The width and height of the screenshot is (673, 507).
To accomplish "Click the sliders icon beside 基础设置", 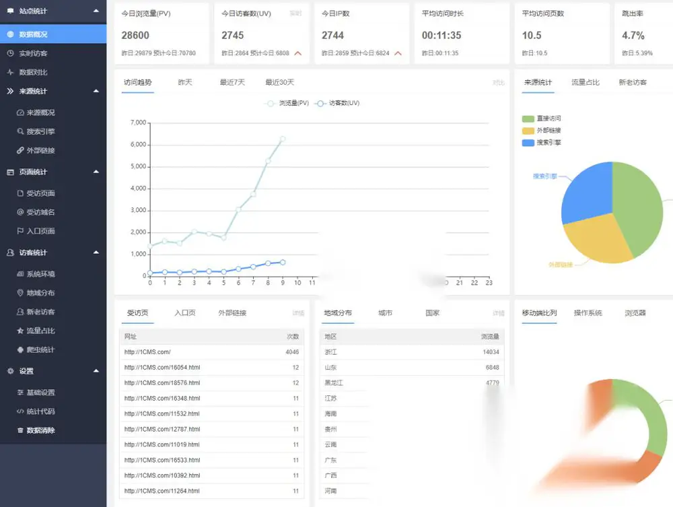I will coord(20,393).
